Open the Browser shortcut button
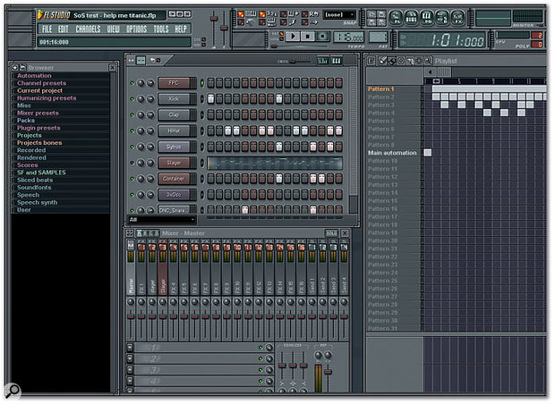Image resolution: width=555 pixels, height=404 pixels. [x=442, y=17]
